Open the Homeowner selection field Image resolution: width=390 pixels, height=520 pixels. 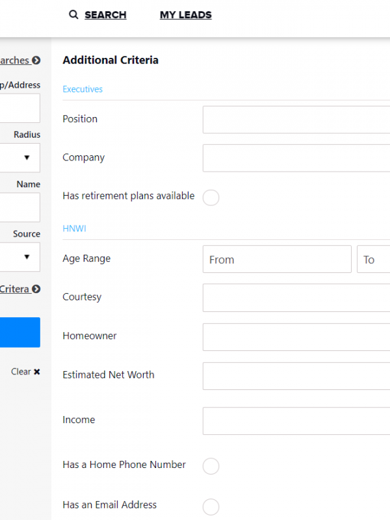pos(296,337)
